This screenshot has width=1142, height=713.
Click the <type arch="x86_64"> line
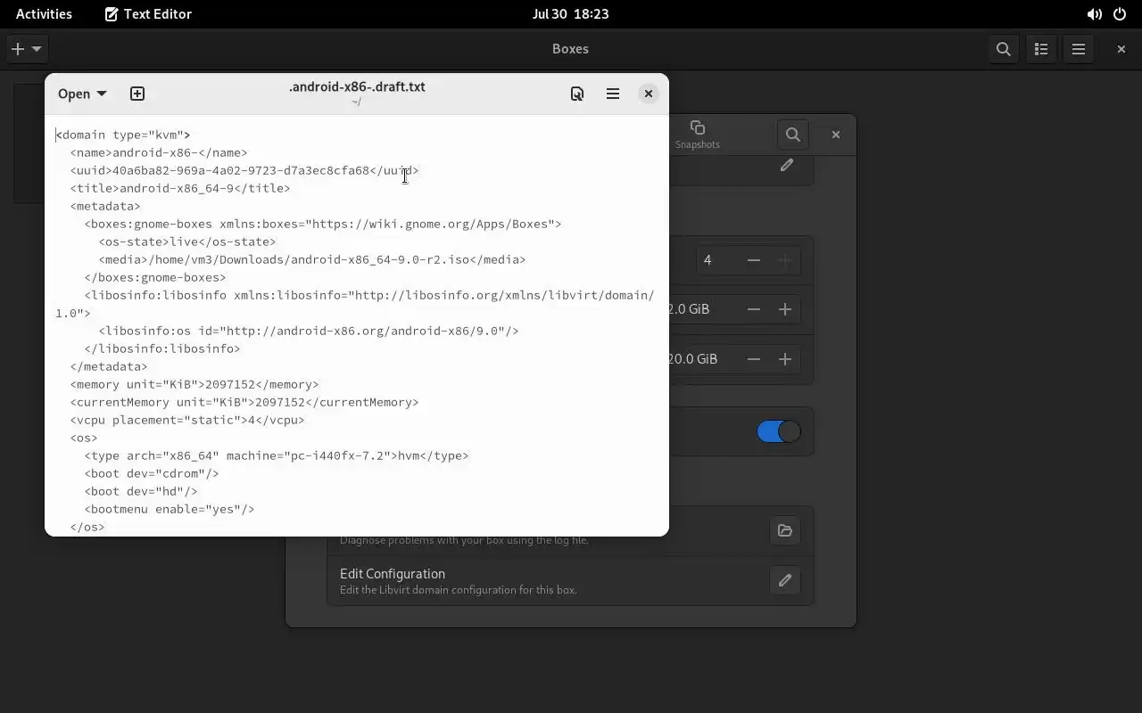point(277,455)
